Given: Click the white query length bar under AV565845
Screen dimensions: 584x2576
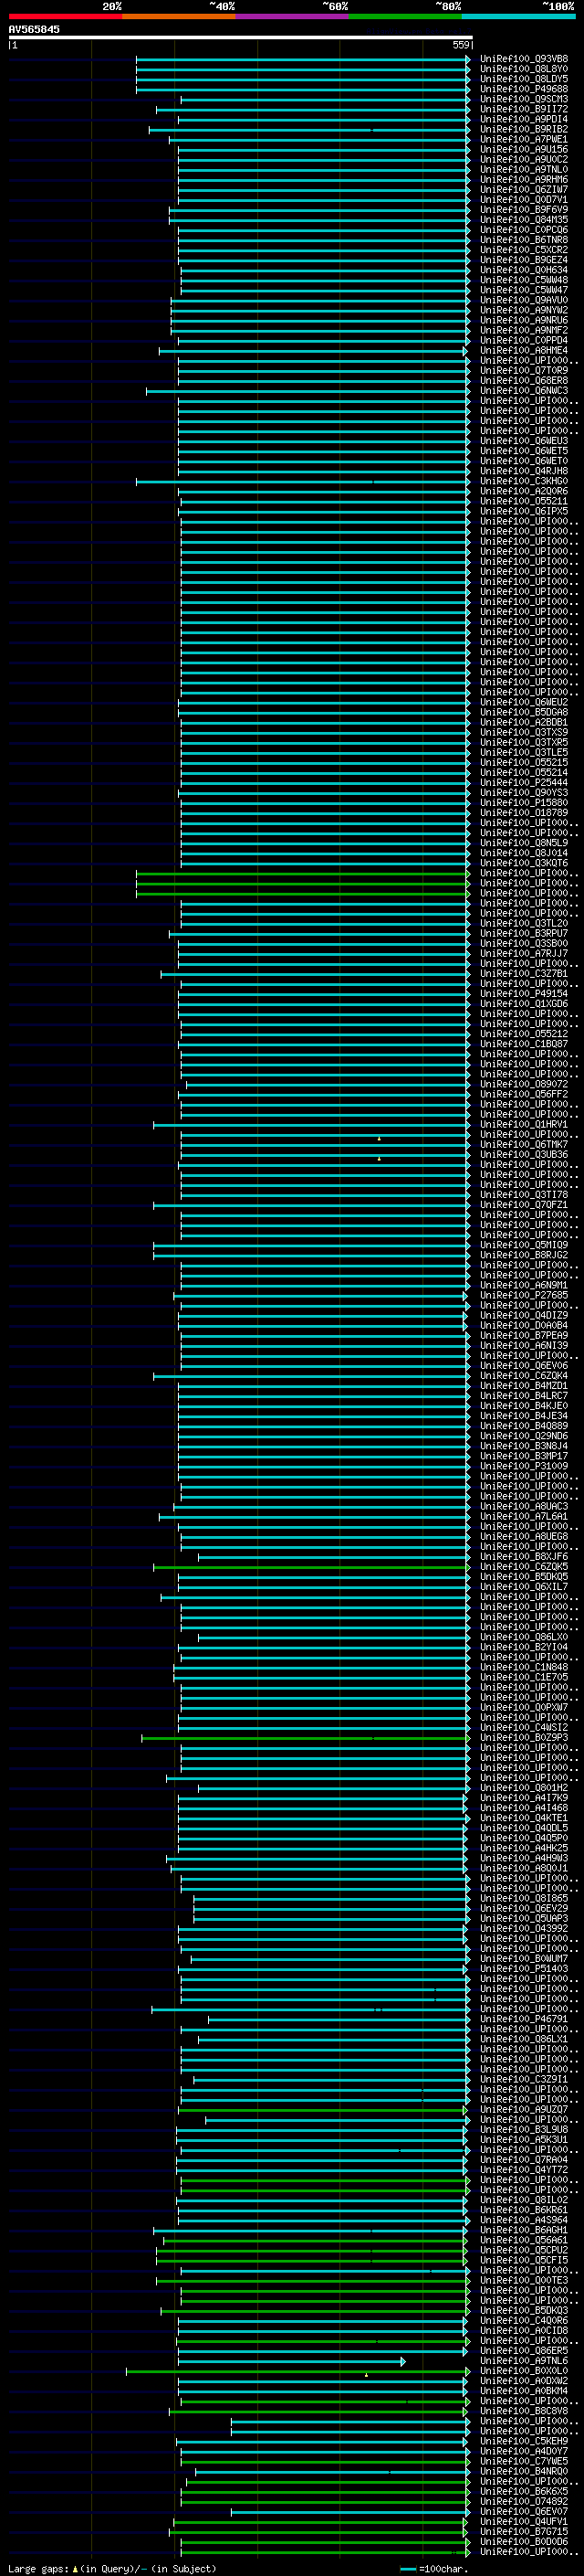Looking at the screenshot, I should (241, 37).
